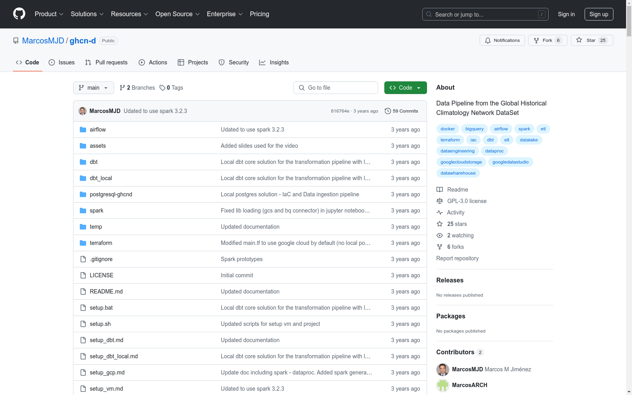Expand the Enterprise menu
The width and height of the screenshot is (632, 395).
(x=225, y=14)
